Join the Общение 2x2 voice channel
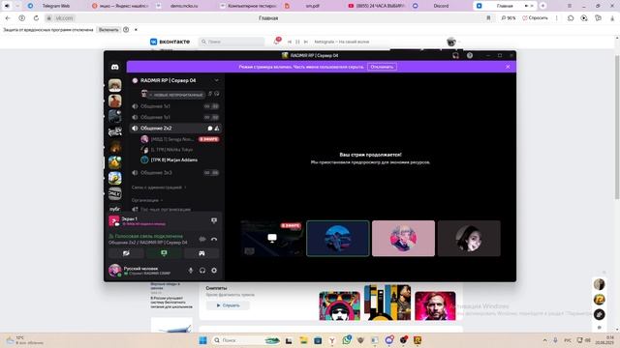The height and width of the screenshot is (348, 620). pos(156,129)
